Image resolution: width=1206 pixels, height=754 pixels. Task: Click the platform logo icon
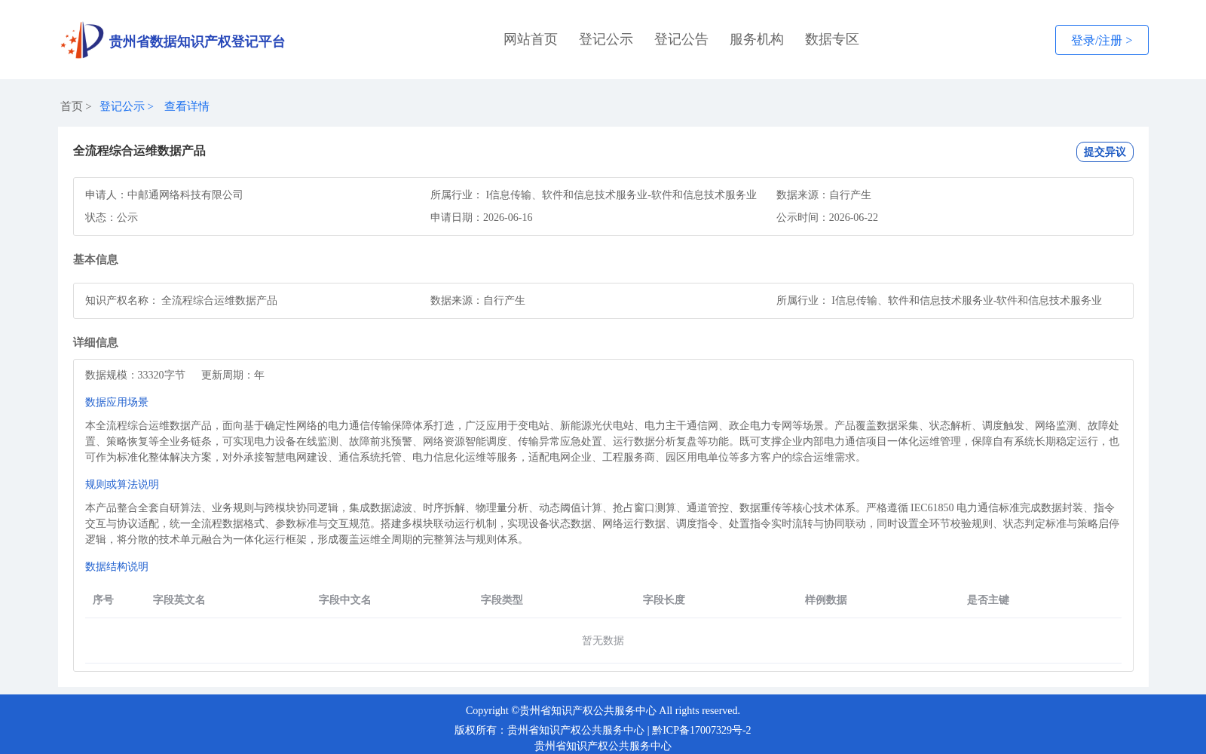point(82,40)
